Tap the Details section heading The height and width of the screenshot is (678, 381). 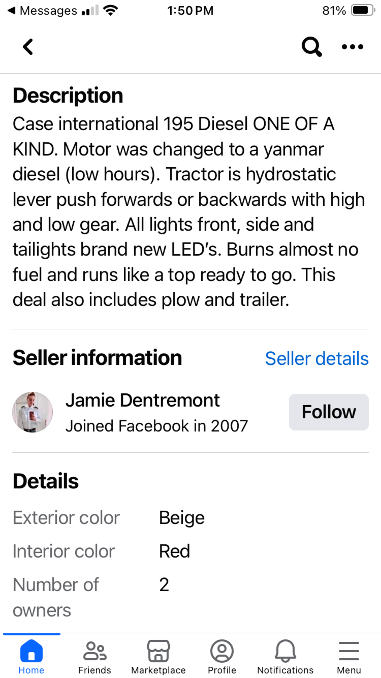pyautogui.click(x=46, y=481)
